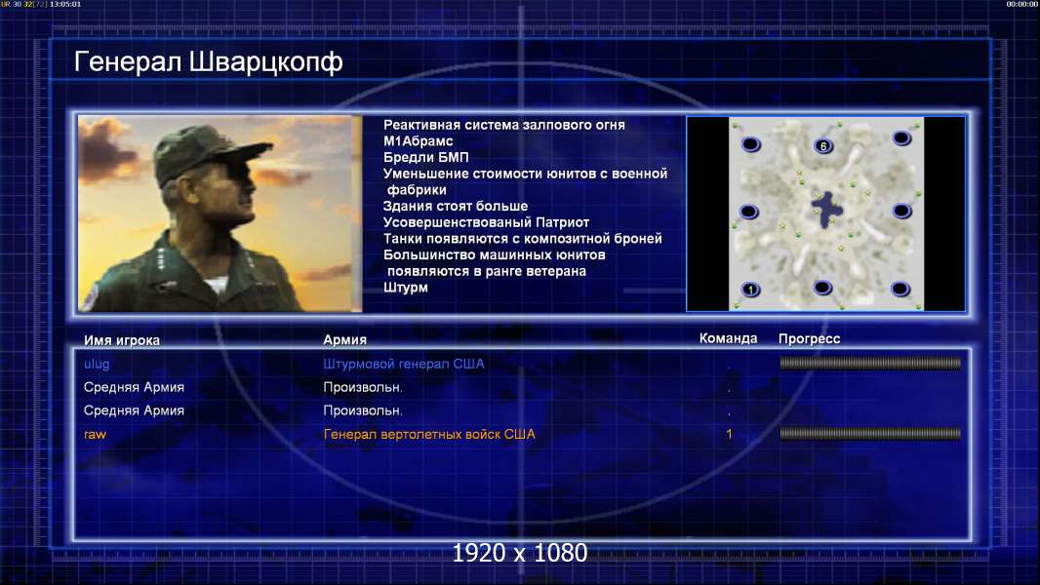Screen dimensions: 1040x585
Task: Click the start position marker numbered 6
Action: pyautogui.click(x=823, y=145)
